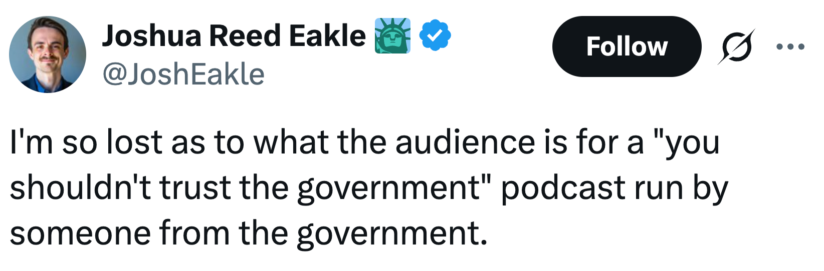824x271 pixels.
Task: Click the Grok slashed-circle icon
Action: 736,47
